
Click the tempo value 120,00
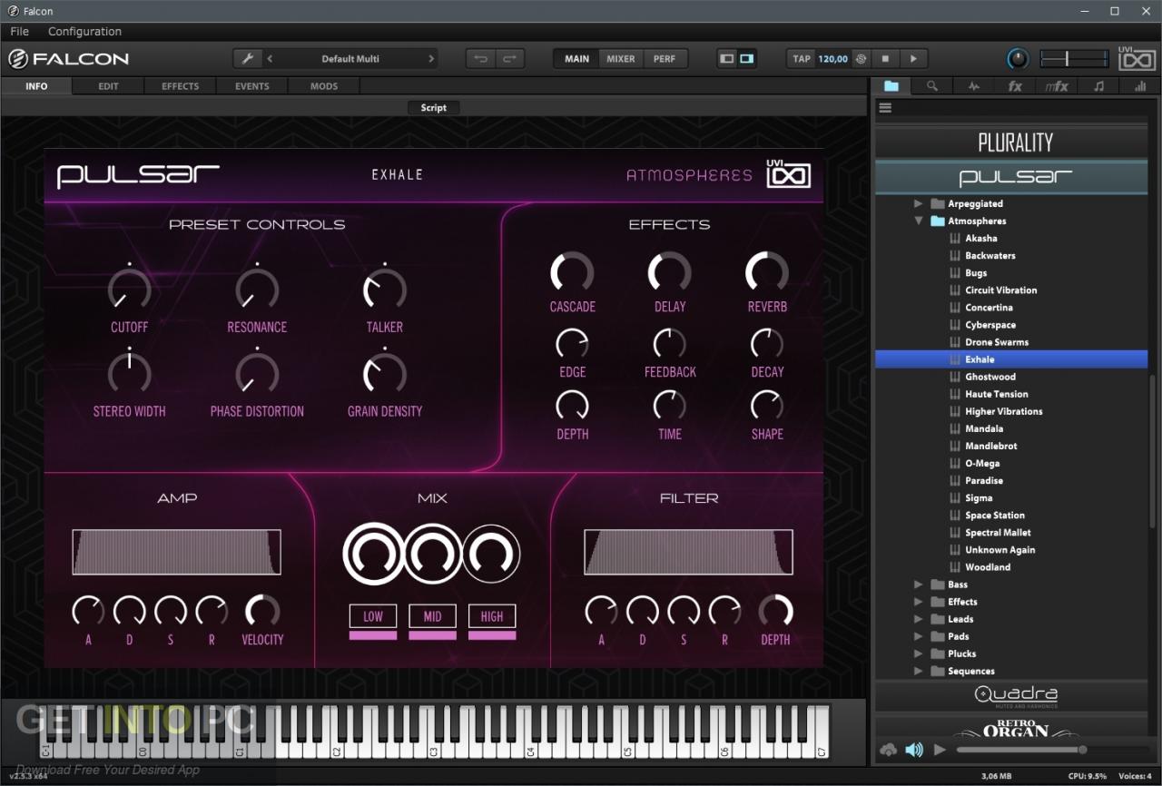tap(832, 58)
